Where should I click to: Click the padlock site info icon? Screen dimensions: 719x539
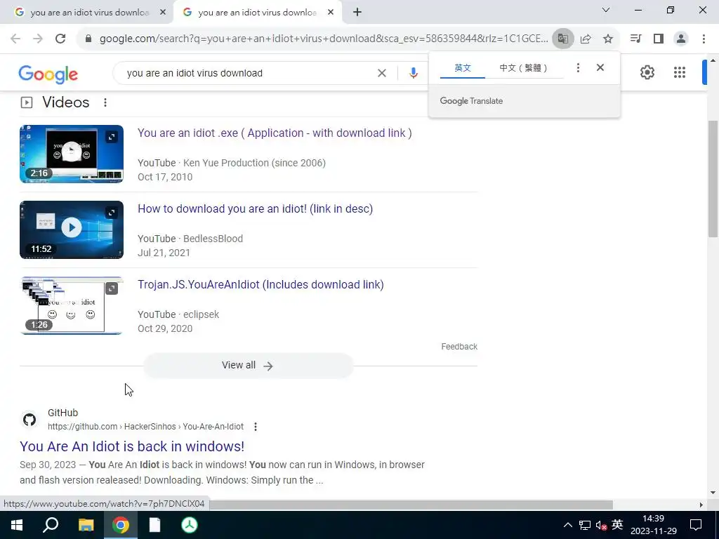click(x=88, y=39)
